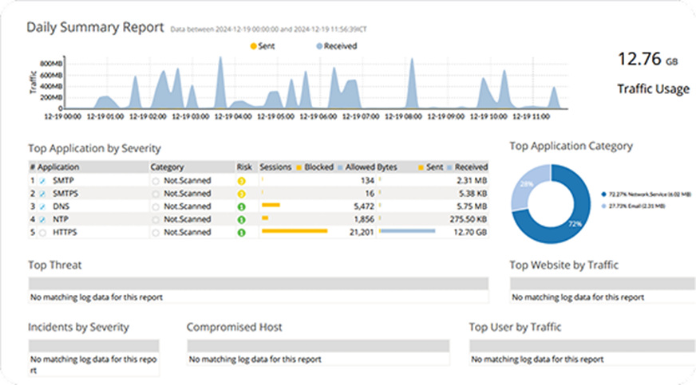The width and height of the screenshot is (696, 385).
Task: Click the SMTP application icon in row 1
Action: point(42,181)
